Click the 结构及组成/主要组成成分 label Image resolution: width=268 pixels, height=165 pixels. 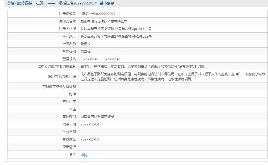tap(57, 67)
